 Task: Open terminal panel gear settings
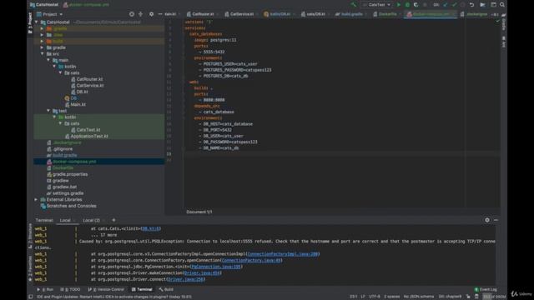tap(487, 220)
